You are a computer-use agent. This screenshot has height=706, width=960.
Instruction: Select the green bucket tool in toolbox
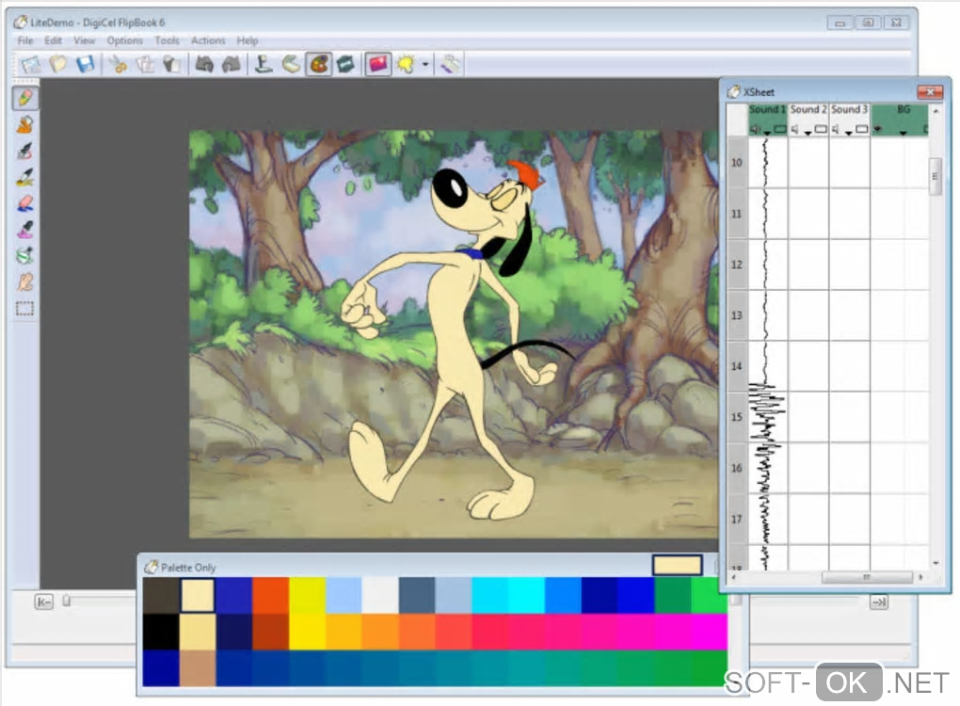pyautogui.click(x=25, y=255)
